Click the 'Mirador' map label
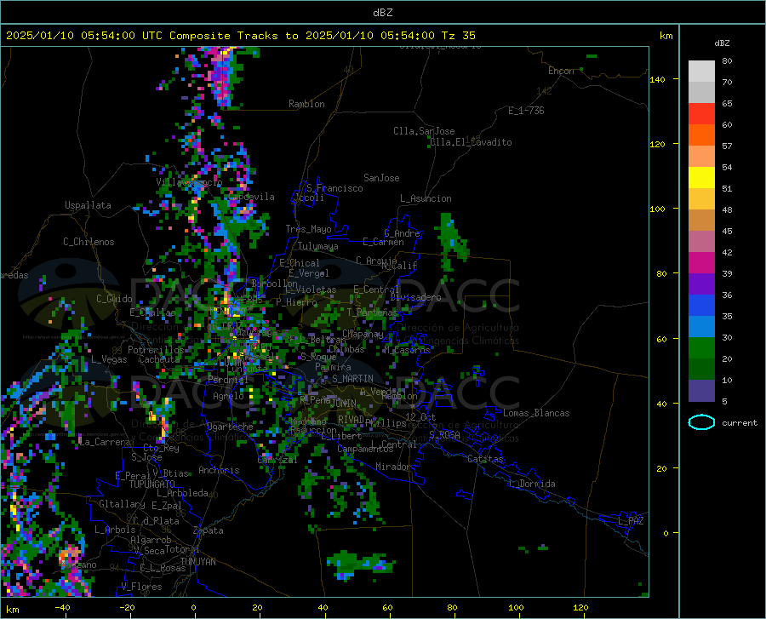 tap(393, 467)
